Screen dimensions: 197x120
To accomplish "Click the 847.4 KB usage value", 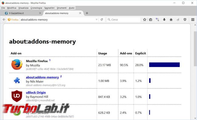I will coord(104,97).
